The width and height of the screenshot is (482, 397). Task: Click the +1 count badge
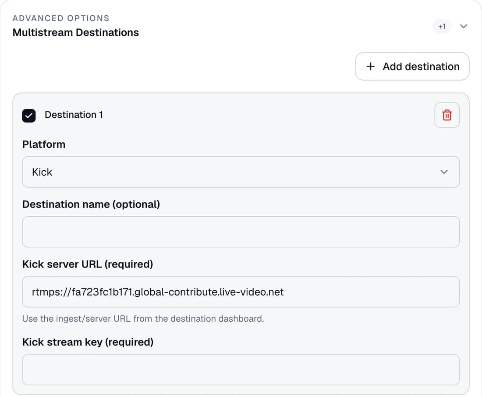click(x=442, y=26)
